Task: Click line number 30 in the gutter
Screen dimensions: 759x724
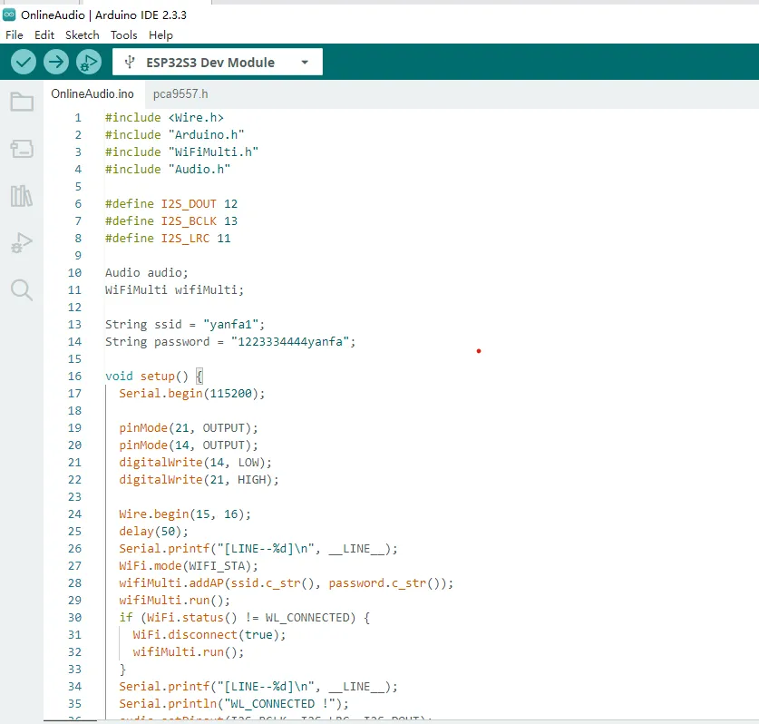Action: coord(74,618)
